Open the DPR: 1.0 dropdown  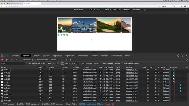pos(117,10)
